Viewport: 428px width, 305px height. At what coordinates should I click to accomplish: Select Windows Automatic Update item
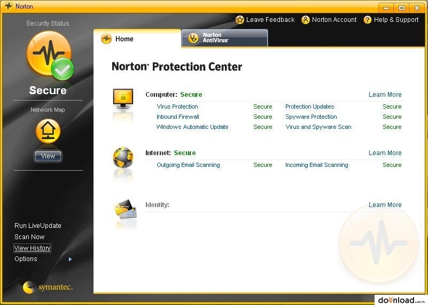point(192,127)
